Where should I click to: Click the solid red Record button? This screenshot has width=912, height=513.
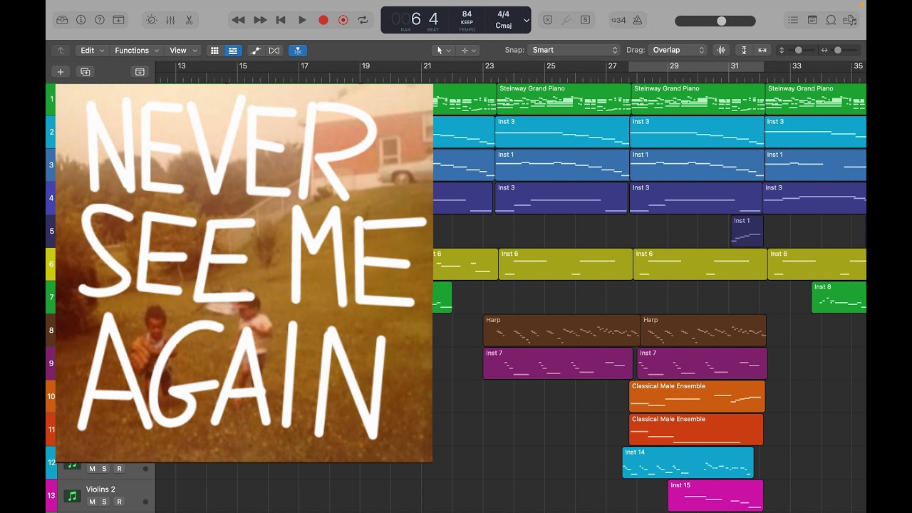(x=323, y=20)
